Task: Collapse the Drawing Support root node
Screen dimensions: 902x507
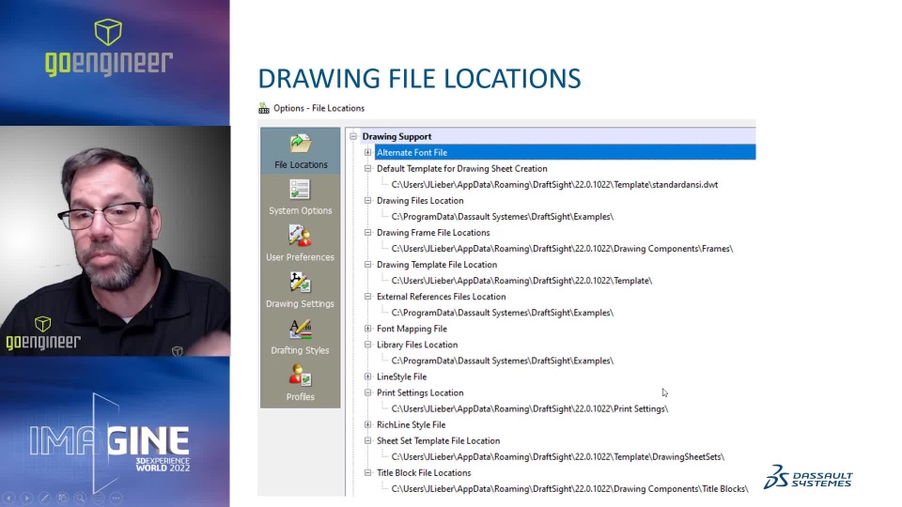Action: [x=353, y=136]
